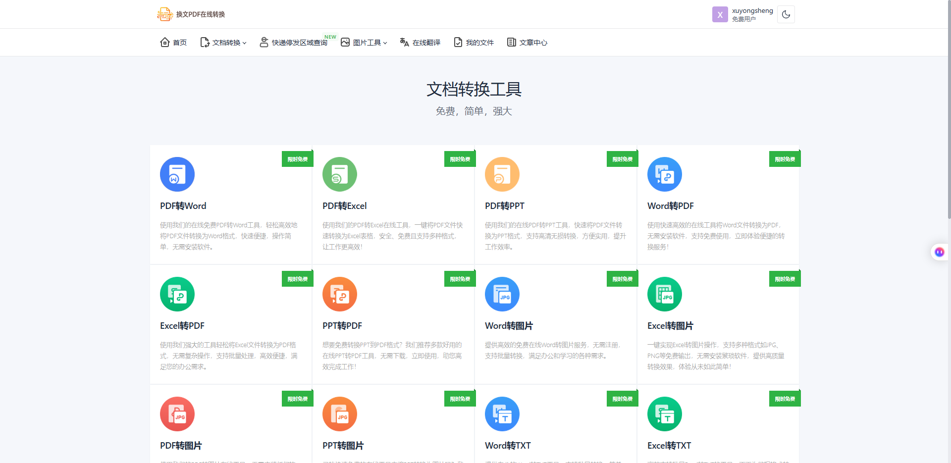Click the Word转PDF blue icon
This screenshot has width=951, height=463.
point(665,174)
